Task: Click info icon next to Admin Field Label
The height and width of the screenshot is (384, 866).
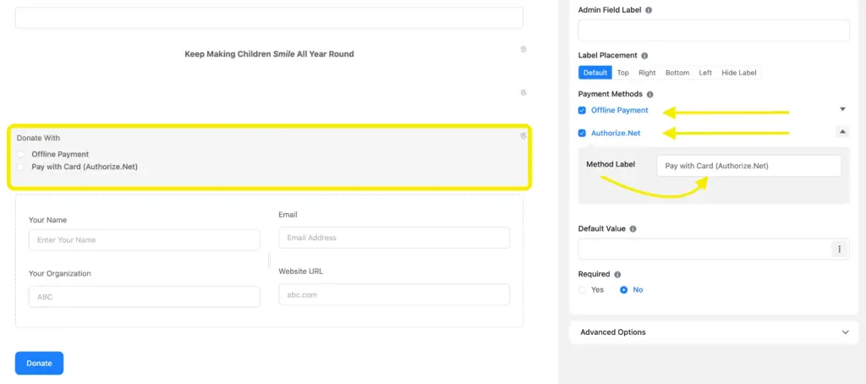Action: [649, 10]
